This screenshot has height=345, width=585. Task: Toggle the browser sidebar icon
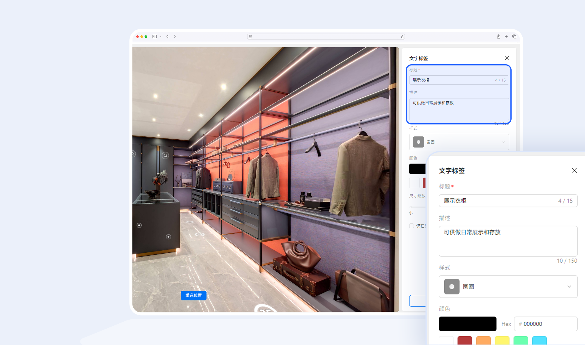pyautogui.click(x=154, y=37)
